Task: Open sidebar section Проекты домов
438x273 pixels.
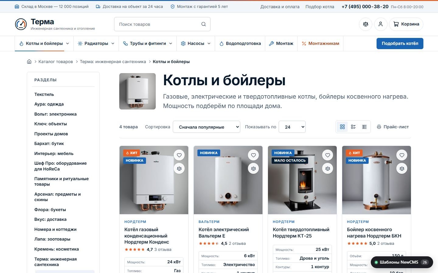Action: [51, 134]
